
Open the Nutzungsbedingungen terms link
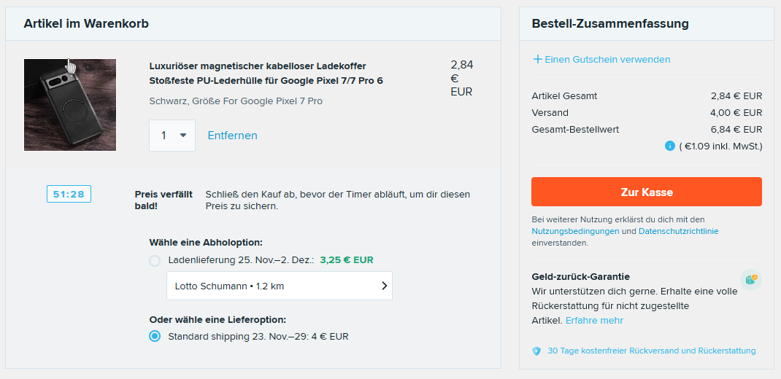tap(575, 231)
